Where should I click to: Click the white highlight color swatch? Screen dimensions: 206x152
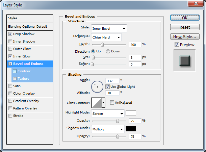[x=131, y=113]
